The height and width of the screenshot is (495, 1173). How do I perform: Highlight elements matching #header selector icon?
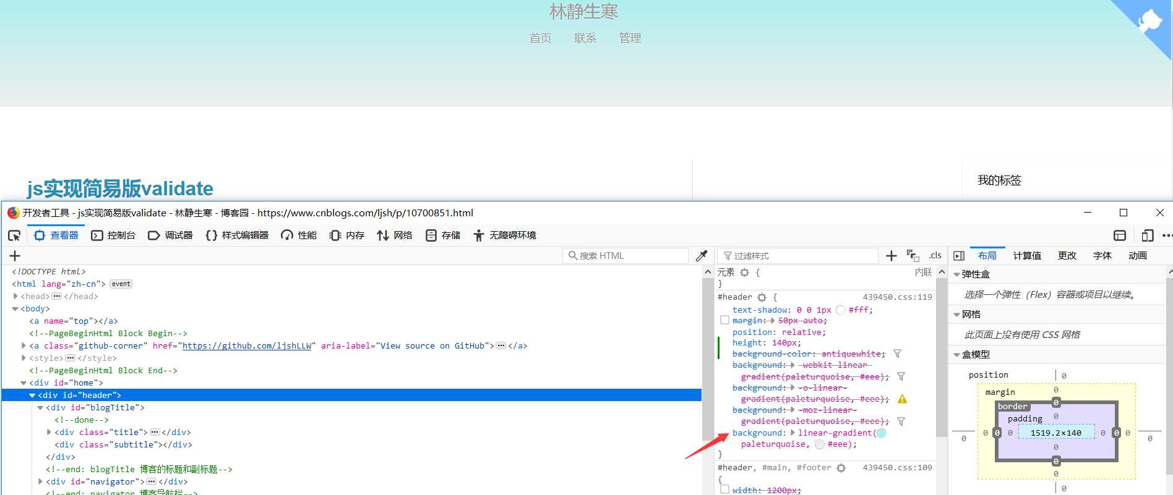762,297
